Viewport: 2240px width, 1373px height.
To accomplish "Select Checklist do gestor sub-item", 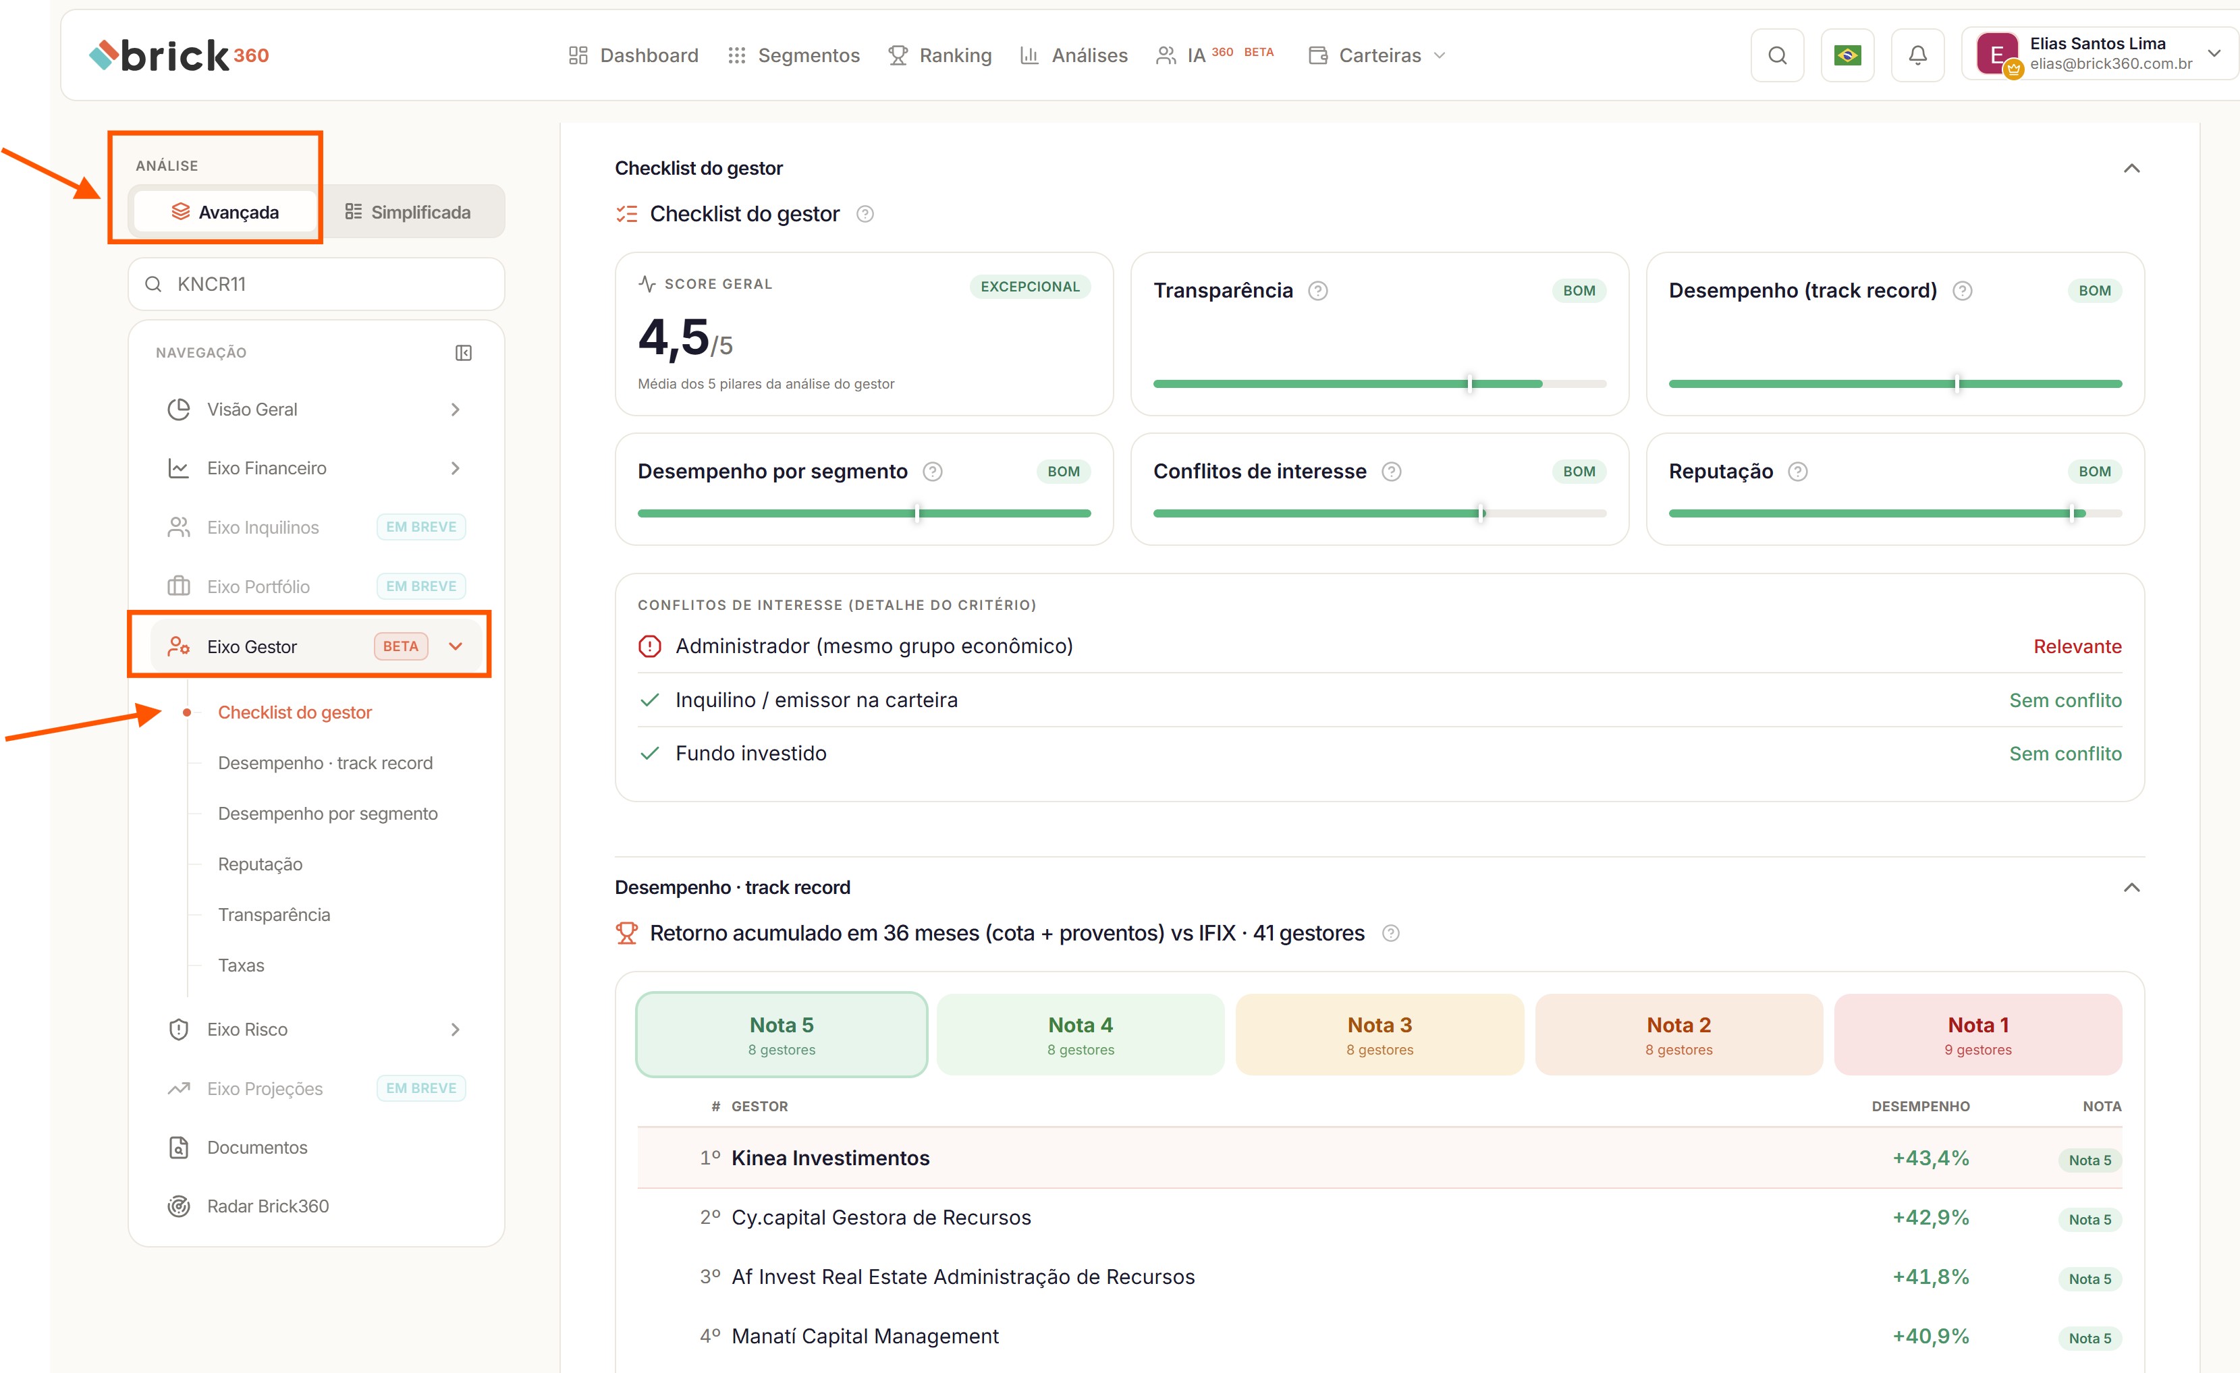I will click(294, 712).
